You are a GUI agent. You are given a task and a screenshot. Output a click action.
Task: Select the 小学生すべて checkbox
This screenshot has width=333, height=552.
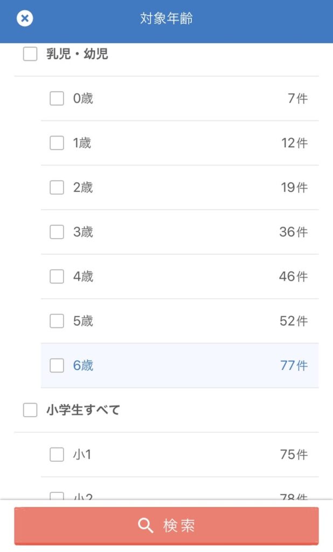tap(30, 410)
